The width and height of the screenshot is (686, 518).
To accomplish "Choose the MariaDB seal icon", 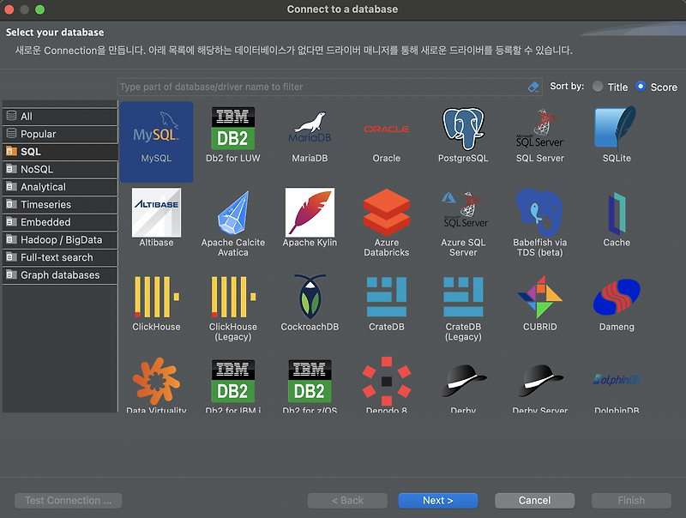I will pos(310,128).
